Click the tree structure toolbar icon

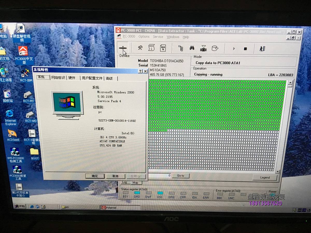tap(181, 48)
